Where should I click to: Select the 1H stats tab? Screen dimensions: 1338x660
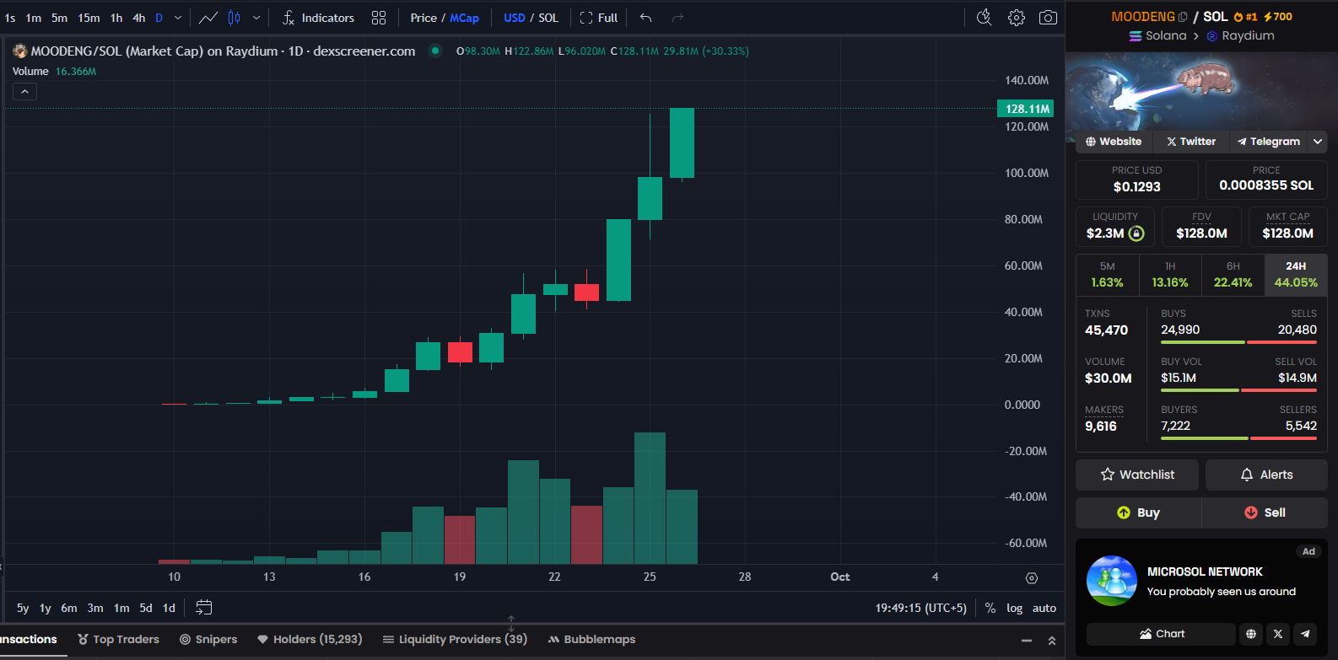tap(1170, 275)
